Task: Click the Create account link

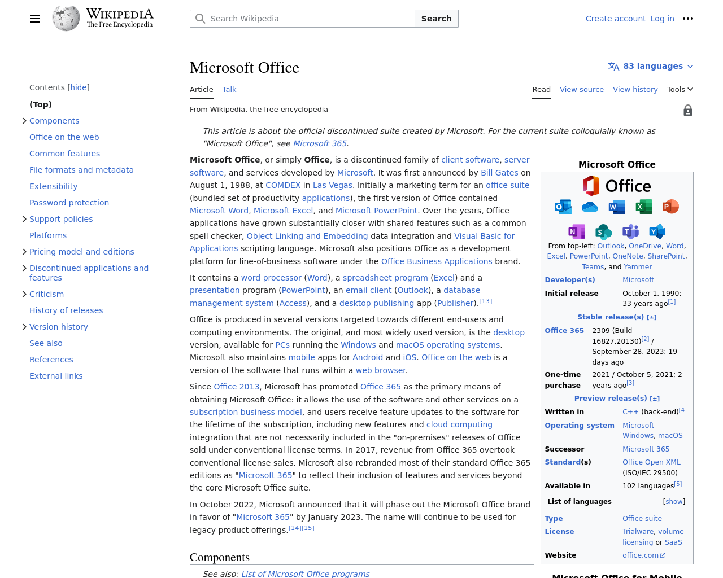Action: pos(616,19)
